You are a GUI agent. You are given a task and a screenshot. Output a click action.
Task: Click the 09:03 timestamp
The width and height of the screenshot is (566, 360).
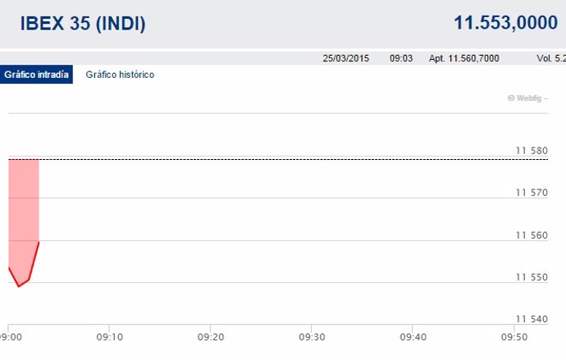click(401, 58)
